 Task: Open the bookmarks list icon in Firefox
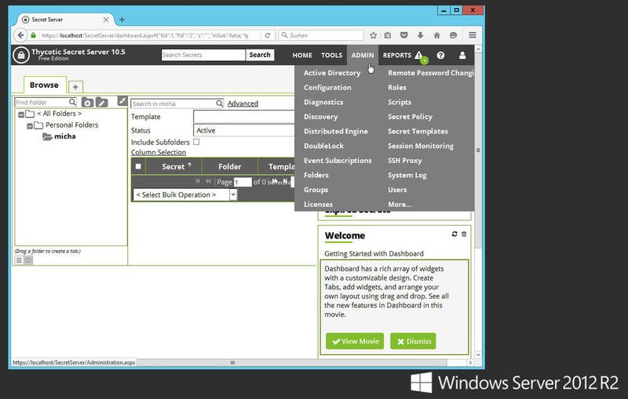[388, 35]
